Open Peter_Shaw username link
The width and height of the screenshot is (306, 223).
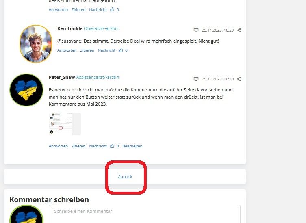[x=62, y=77]
